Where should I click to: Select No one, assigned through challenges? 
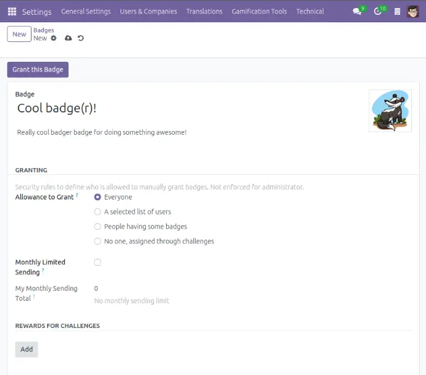point(98,242)
